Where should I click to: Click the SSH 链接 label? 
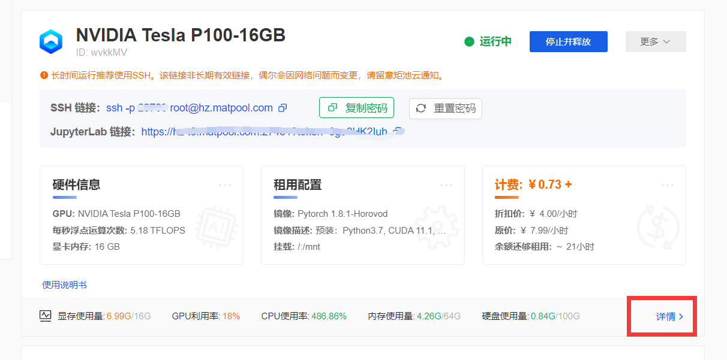tap(75, 108)
